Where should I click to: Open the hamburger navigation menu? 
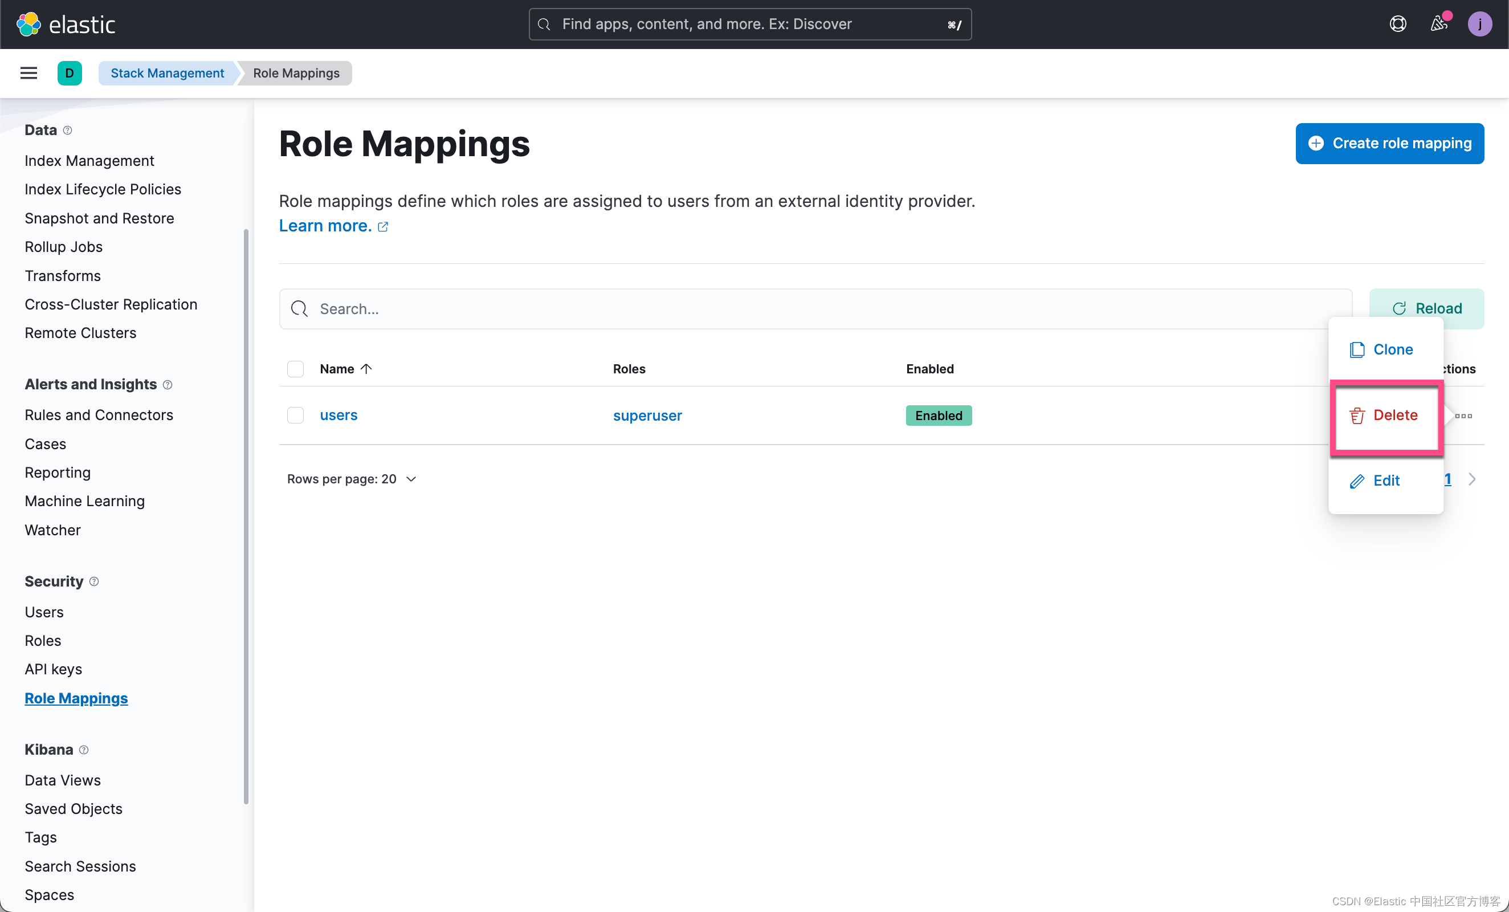(29, 73)
